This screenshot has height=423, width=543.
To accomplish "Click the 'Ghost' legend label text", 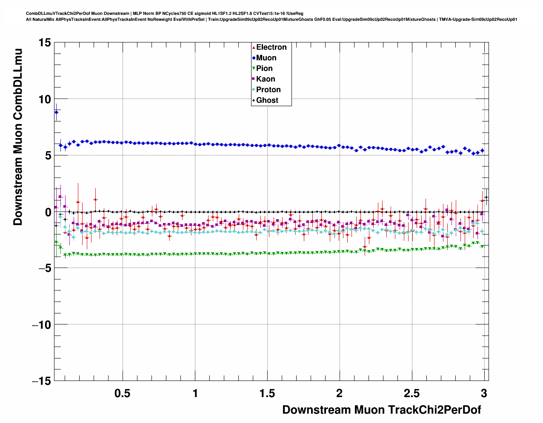I will point(267,101).
